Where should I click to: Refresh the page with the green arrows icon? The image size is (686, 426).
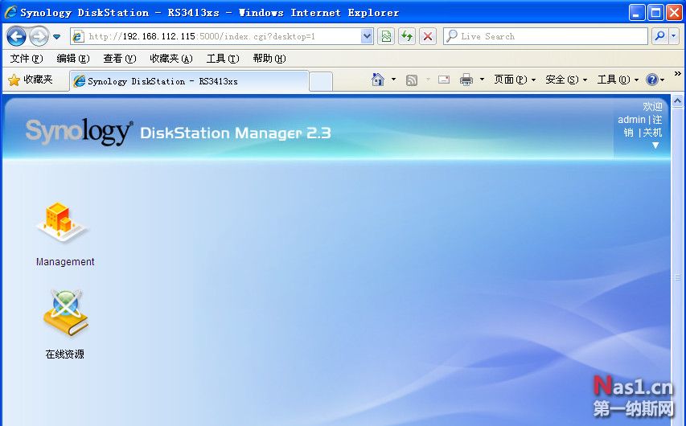point(407,36)
